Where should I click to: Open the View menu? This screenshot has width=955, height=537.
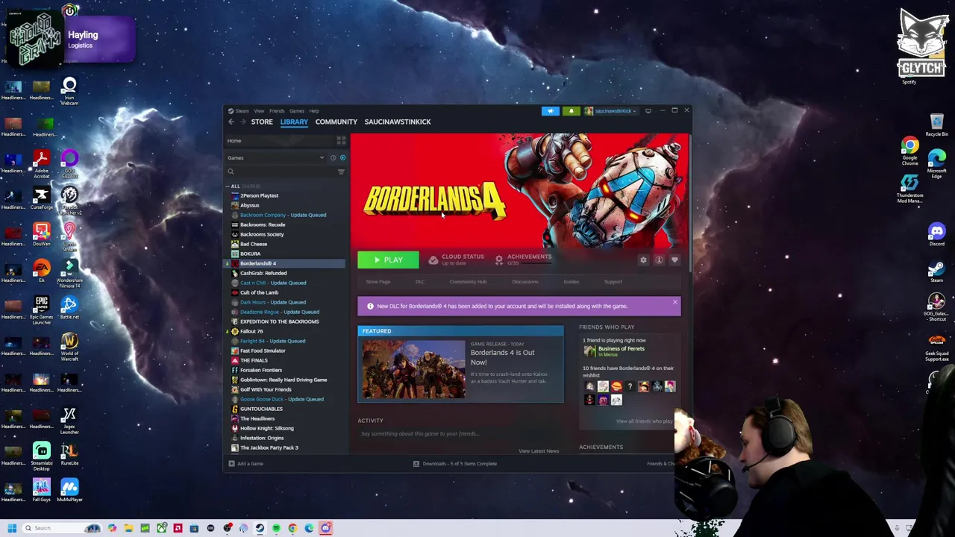(x=259, y=111)
